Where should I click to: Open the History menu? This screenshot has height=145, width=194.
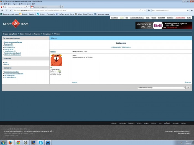15,4
